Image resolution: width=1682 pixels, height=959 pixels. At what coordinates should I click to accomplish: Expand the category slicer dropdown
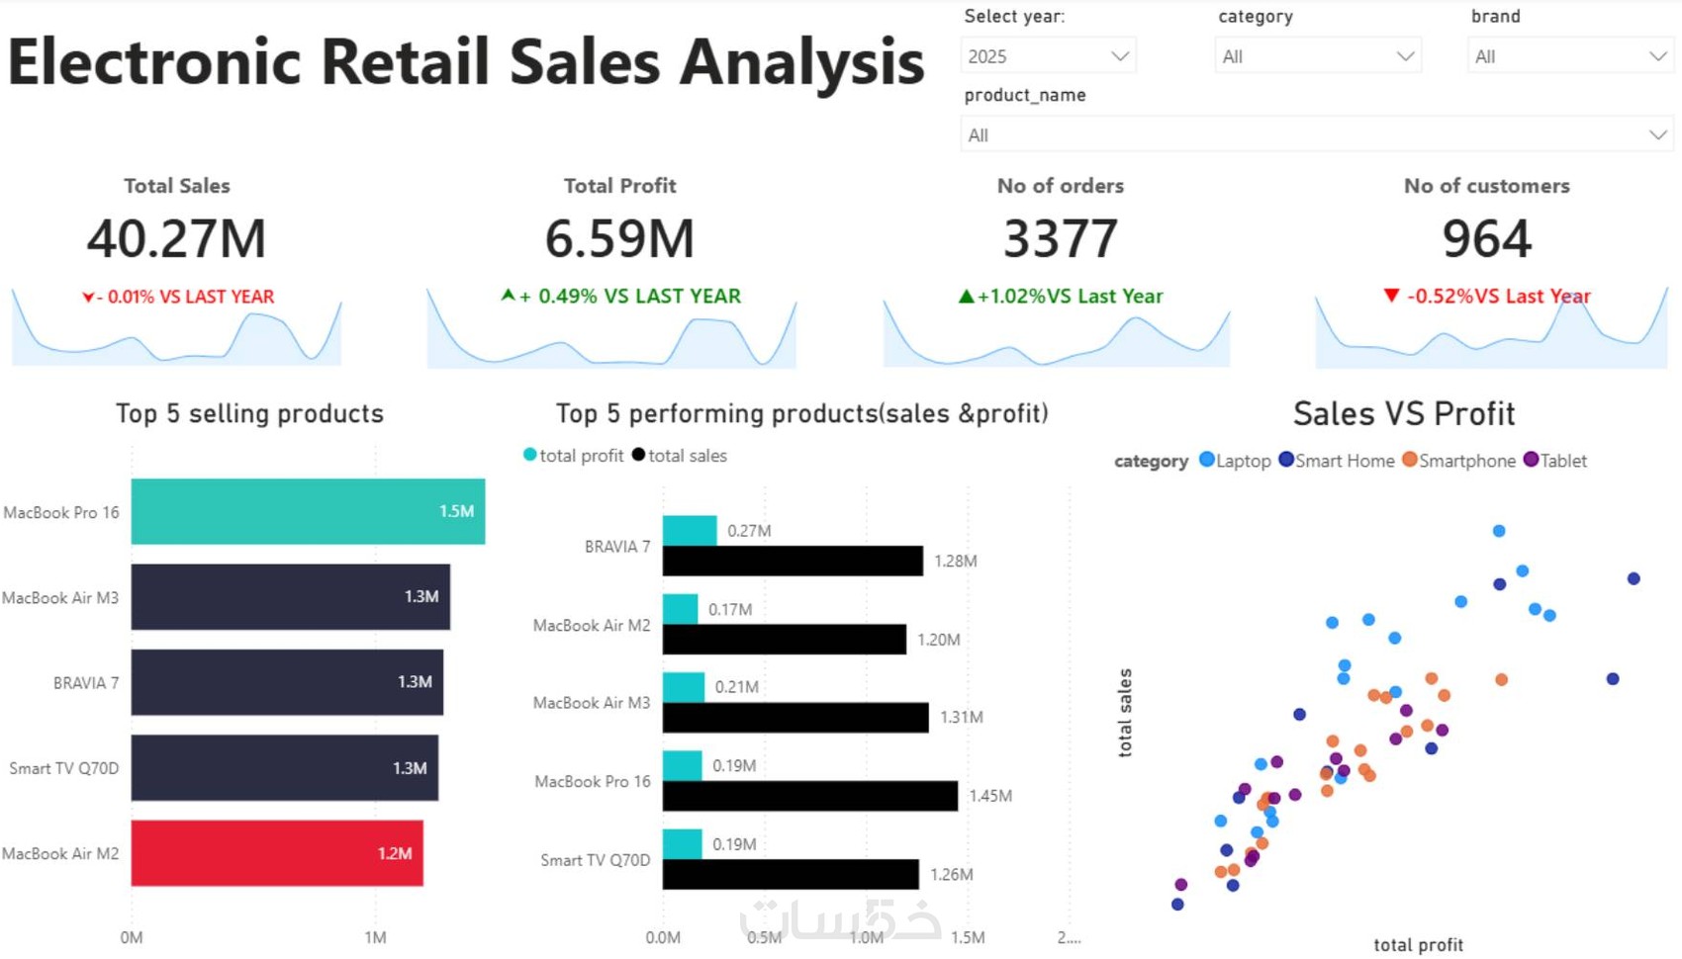click(1318, 56)
